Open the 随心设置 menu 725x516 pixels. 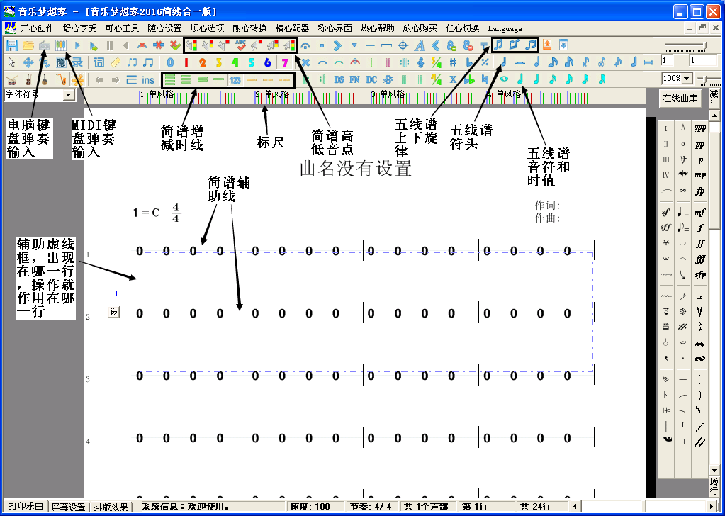(164, 28)
